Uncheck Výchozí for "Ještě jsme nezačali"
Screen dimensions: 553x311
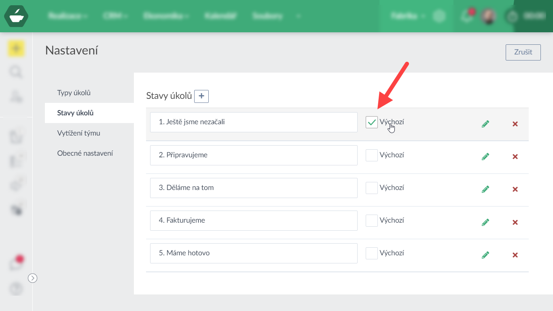(371, 122)
